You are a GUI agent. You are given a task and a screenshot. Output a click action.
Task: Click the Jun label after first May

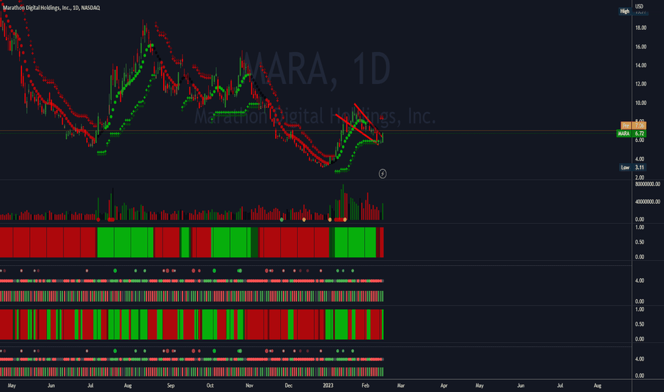click(51, 386)
